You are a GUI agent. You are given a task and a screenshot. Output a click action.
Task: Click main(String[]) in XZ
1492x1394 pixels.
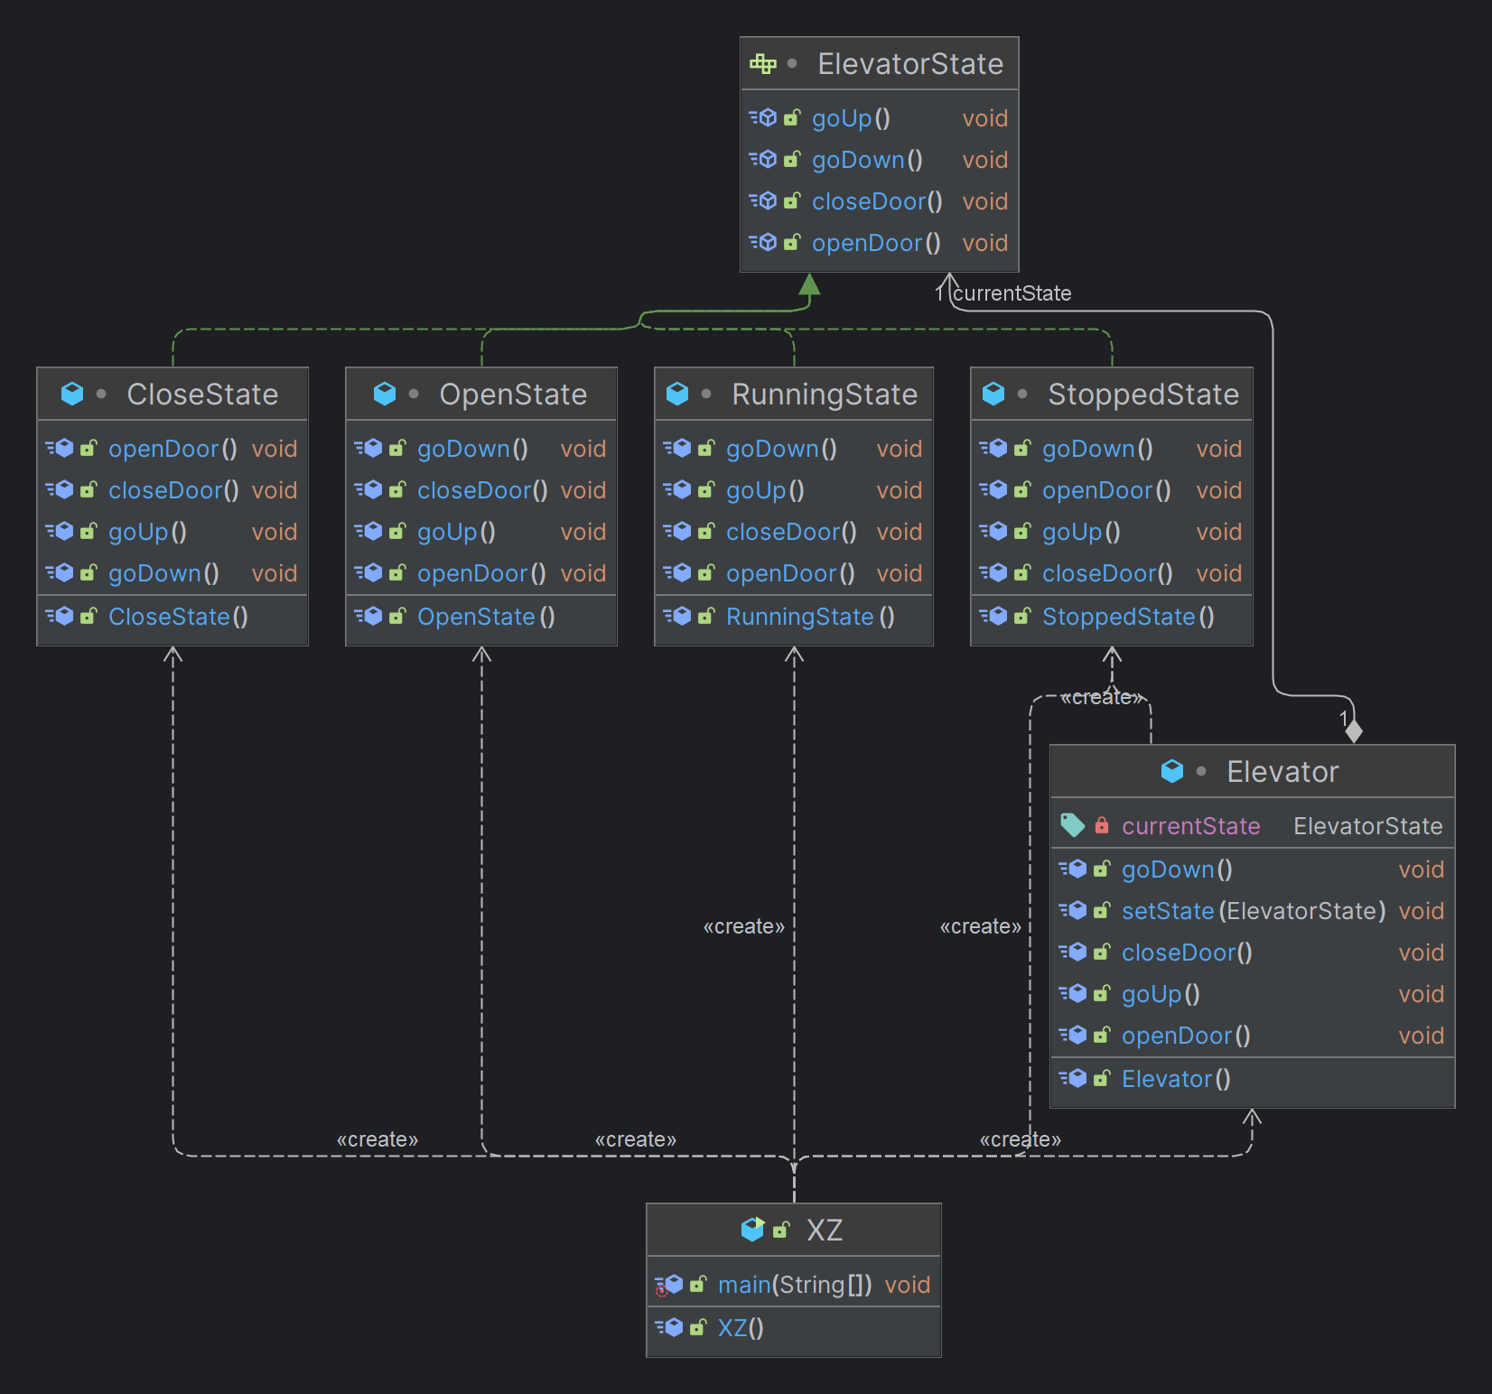point(794,1284)
